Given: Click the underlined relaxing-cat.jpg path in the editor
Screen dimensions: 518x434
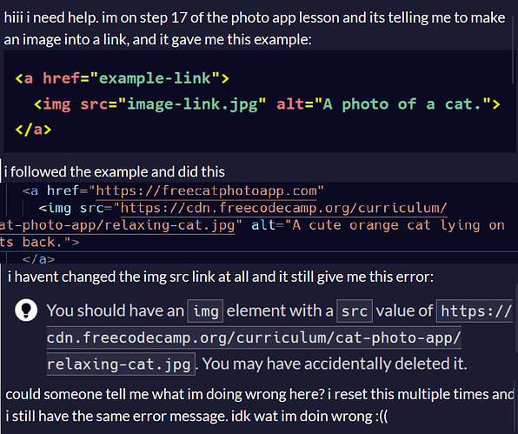Looking at the screenshot, I should [x=117, y=225].
